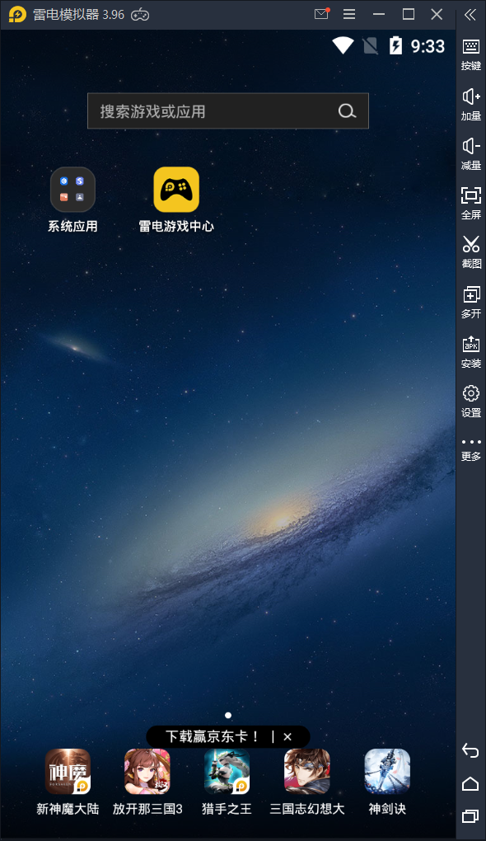Decrease volume with 减量 icon
Image resolution: width=486 pixels, height=841 pixels.
[471, 153]
